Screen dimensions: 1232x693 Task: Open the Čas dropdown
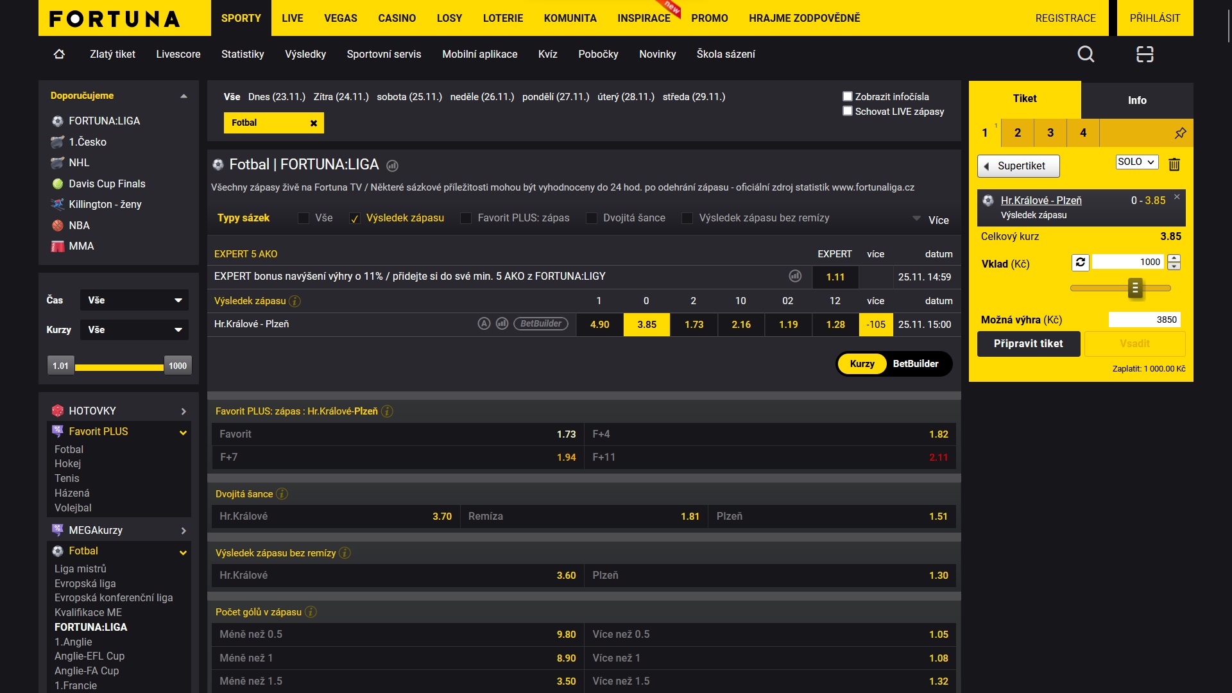[x=134, y=300]
